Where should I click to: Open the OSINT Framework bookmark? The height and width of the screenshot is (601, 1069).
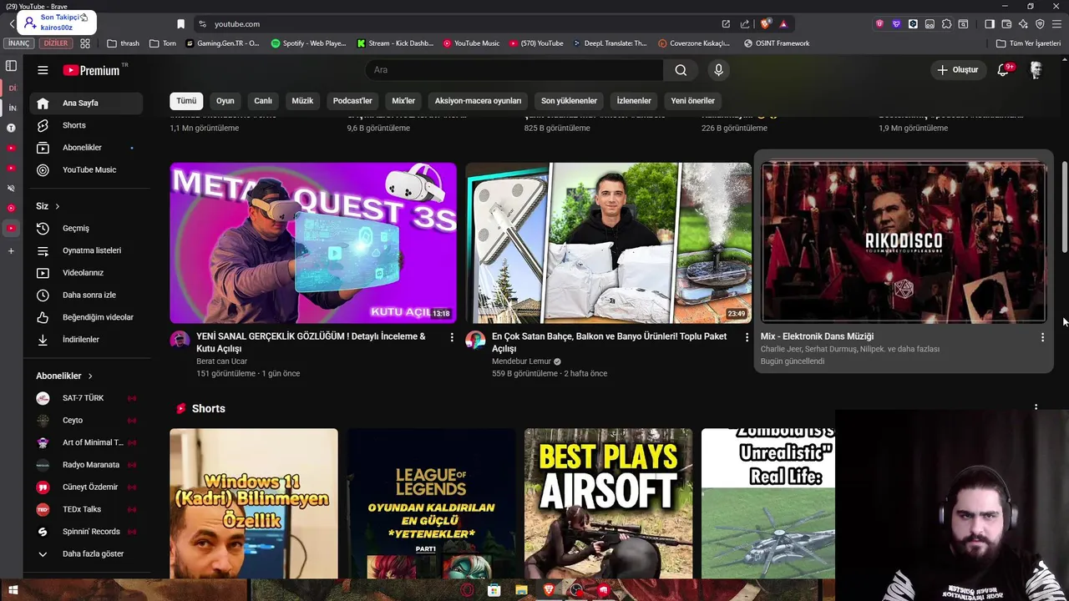click(x=777, y=43)
